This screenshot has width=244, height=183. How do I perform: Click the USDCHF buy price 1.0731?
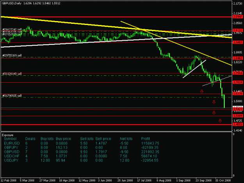point(61,156)
